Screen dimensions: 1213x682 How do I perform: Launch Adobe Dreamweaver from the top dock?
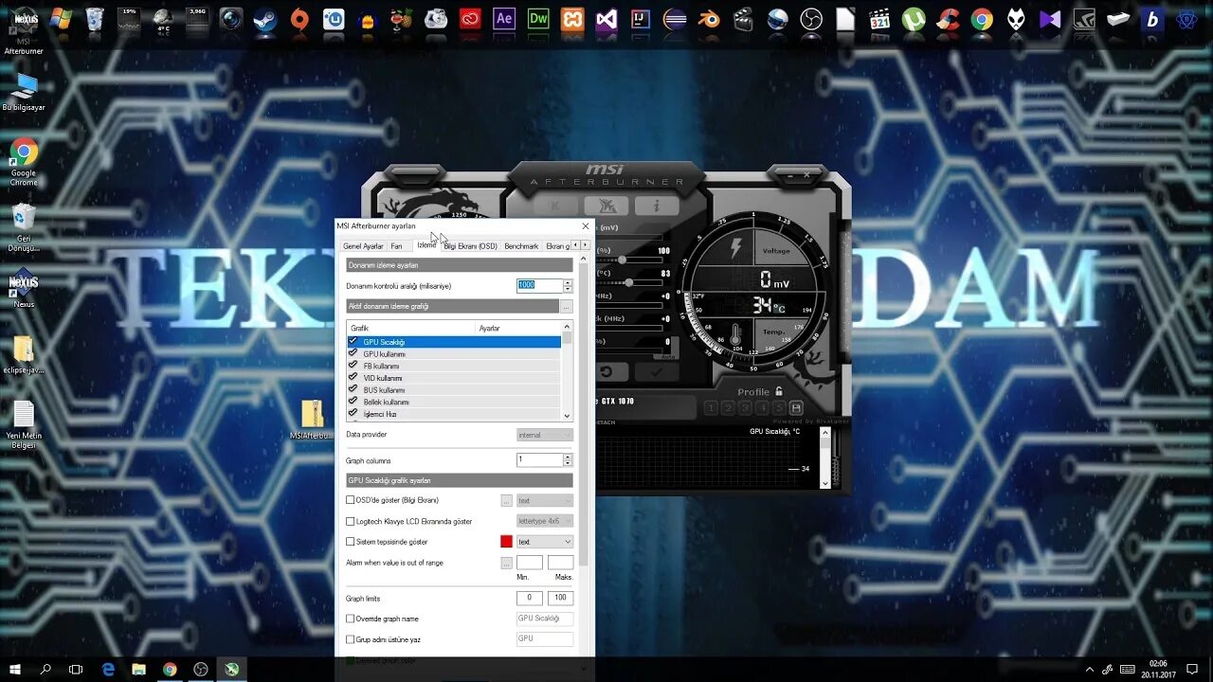point(538,19)
